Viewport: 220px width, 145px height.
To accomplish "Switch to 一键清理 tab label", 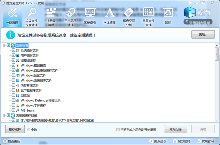I will point(12,23).
